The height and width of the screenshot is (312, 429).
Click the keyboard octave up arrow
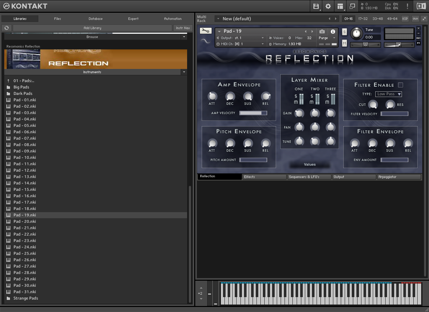tap(201, 288)
